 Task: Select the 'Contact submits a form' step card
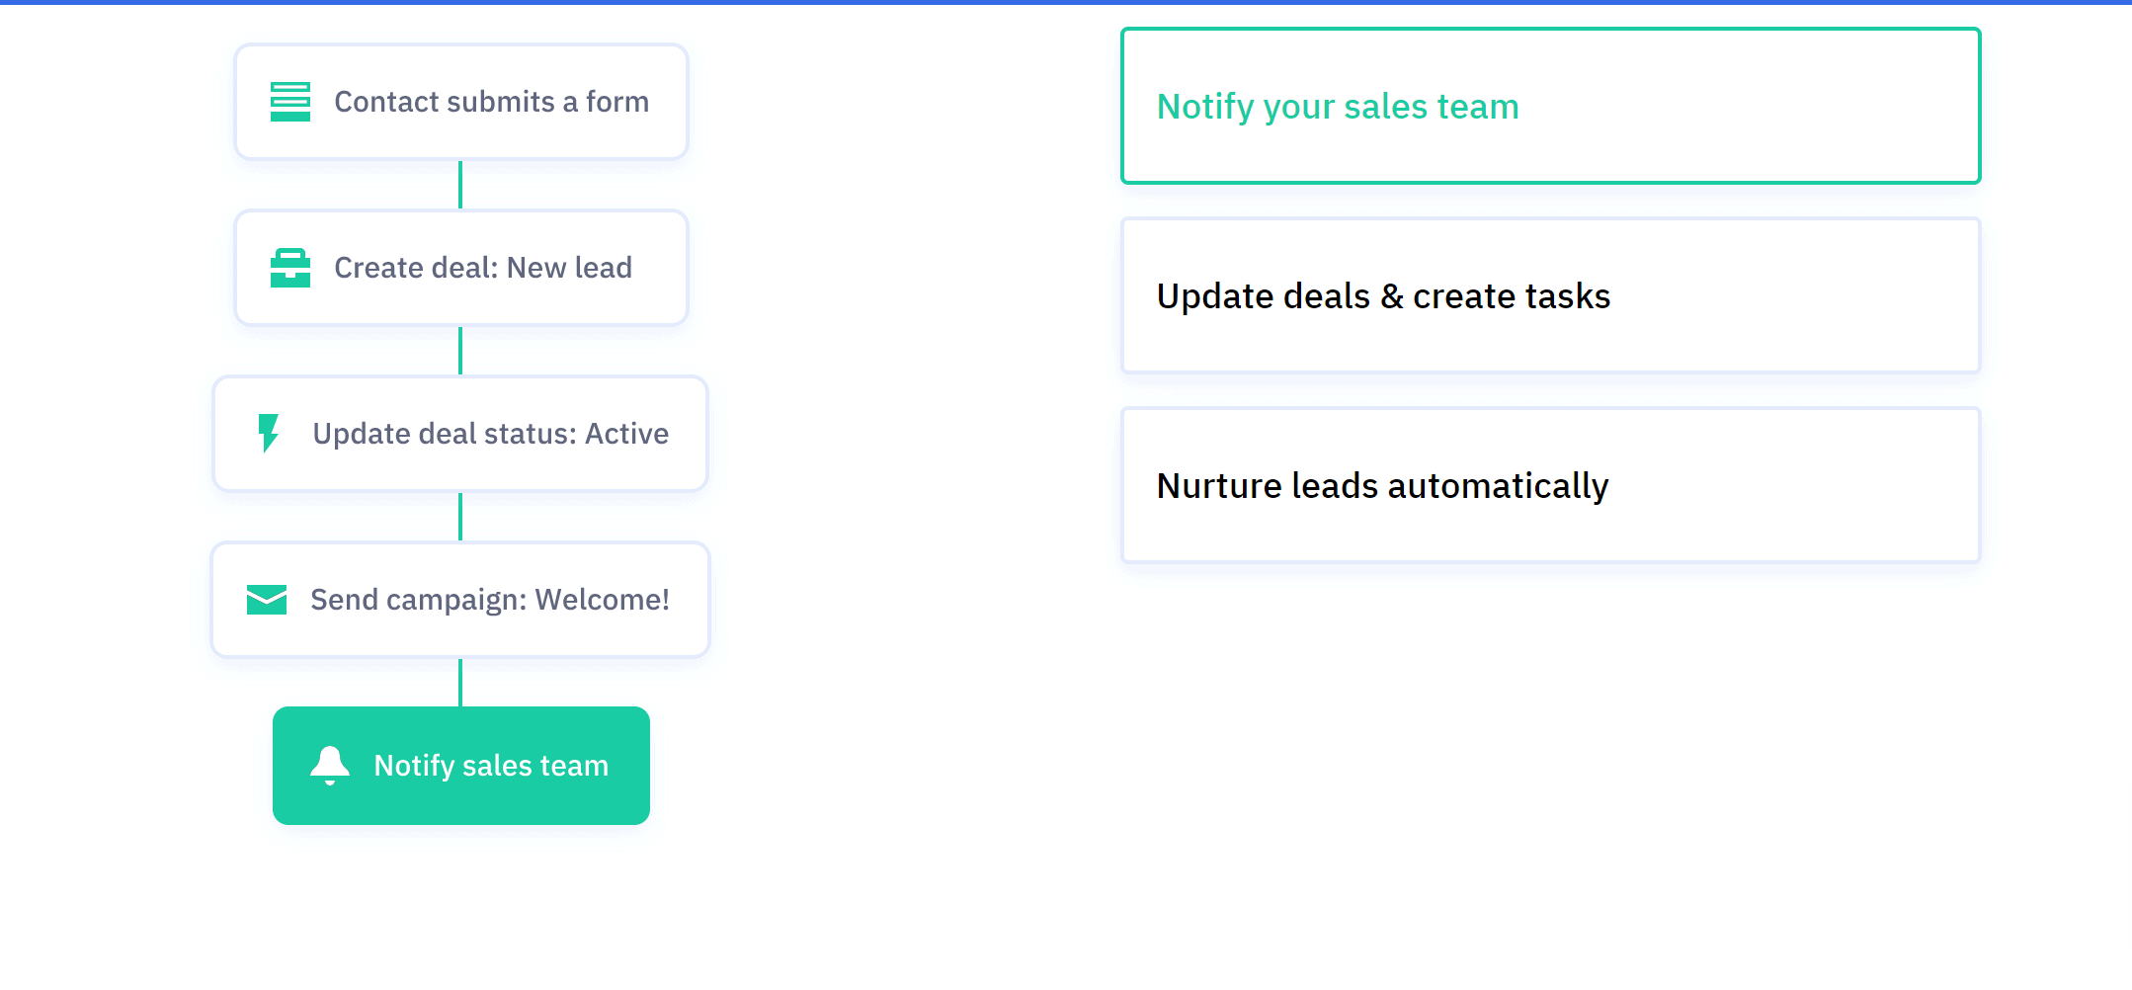pyautogui.click(x=461, y=102)
